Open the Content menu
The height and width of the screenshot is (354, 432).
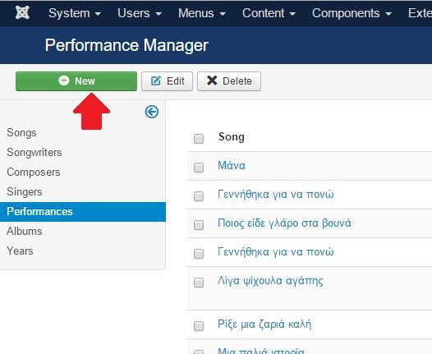click(x=269, y=13)
